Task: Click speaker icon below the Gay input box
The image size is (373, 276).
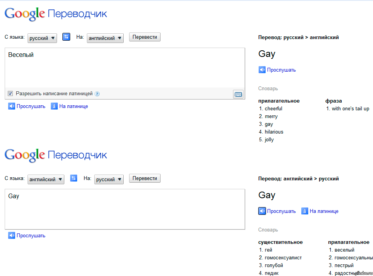Action: pos(12,235)
